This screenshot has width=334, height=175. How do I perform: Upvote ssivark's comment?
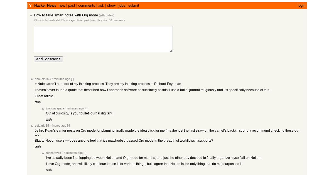click(32, 126)
